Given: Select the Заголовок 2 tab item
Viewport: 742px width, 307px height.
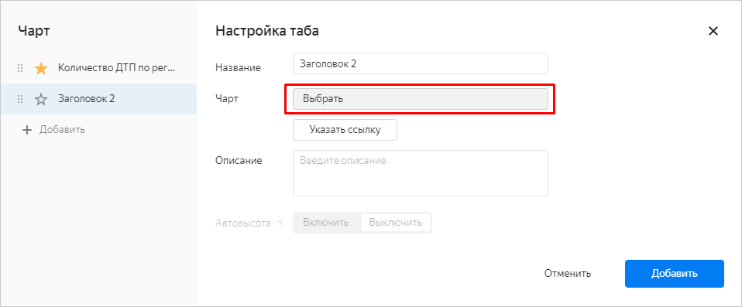Looking at the screenshot, I should [98, 99].
